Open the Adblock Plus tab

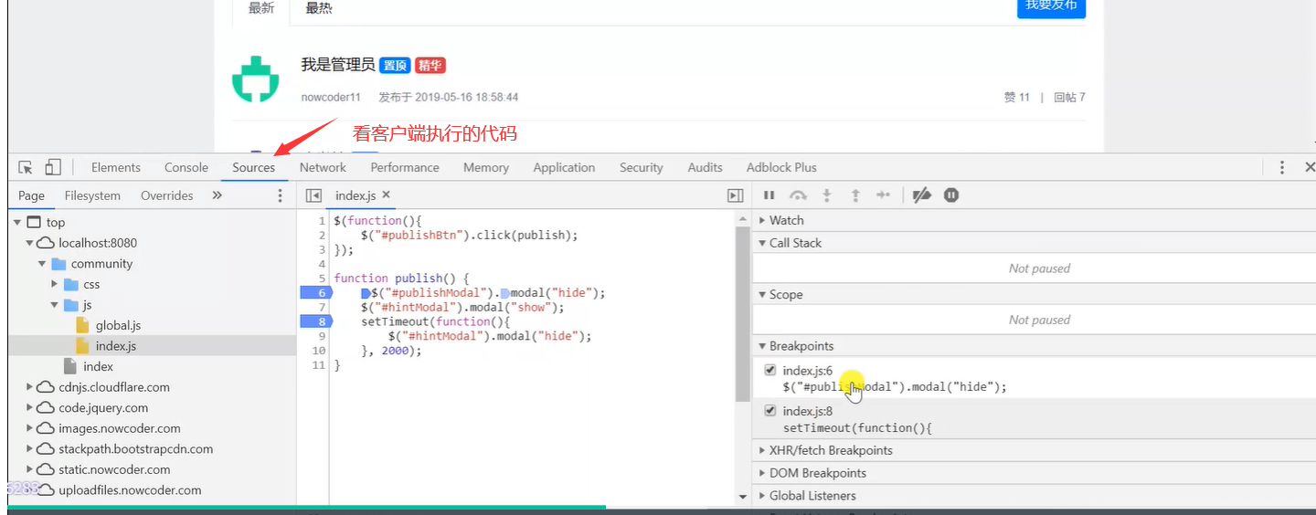tap(781, 167)
